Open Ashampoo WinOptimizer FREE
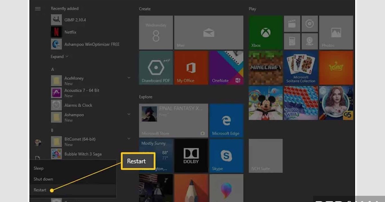Screen dimensions: 385x202 click(x=85, y=44)
